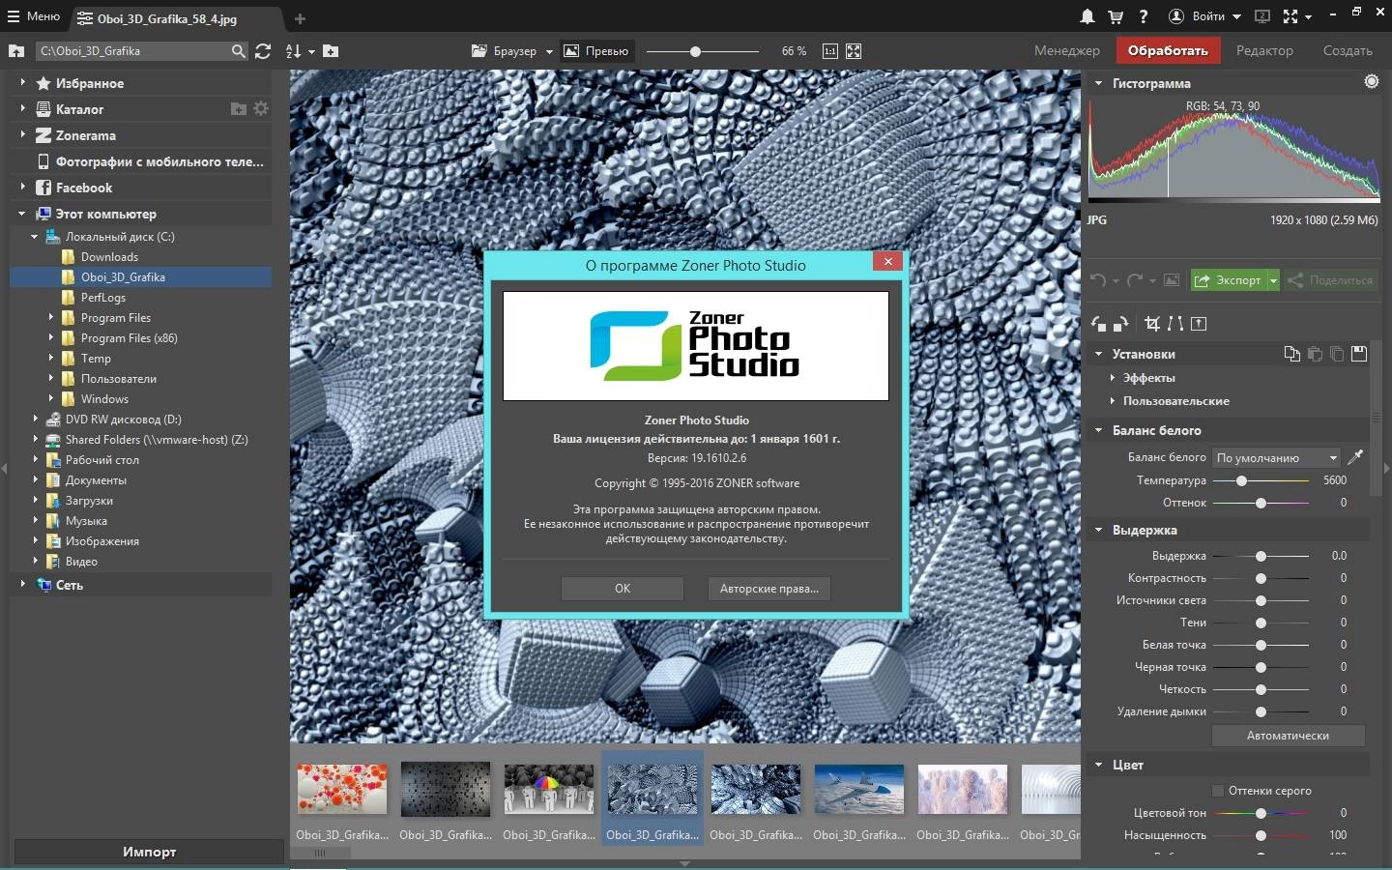Adjust the Температура slider handle
Screen dimensions: 1392x870
pos(1241,480)
